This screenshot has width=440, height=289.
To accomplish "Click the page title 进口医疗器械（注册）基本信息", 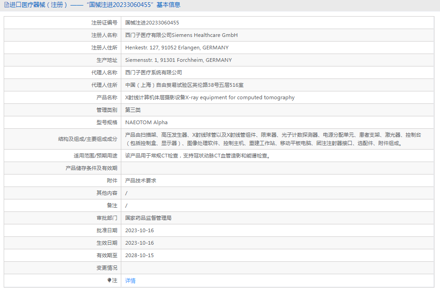I will coord(95,5).
